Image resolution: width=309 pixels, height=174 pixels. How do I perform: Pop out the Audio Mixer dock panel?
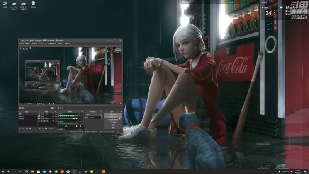coord(83,111)
